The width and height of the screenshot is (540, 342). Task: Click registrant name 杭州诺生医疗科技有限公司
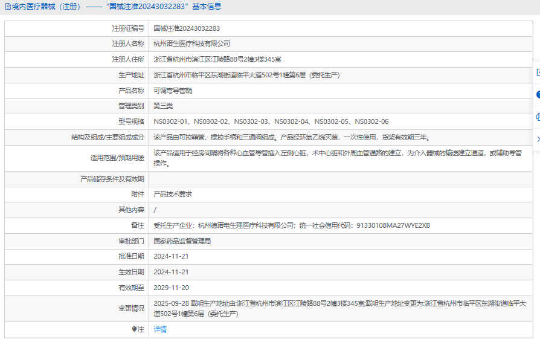click(x=191, y=44)
